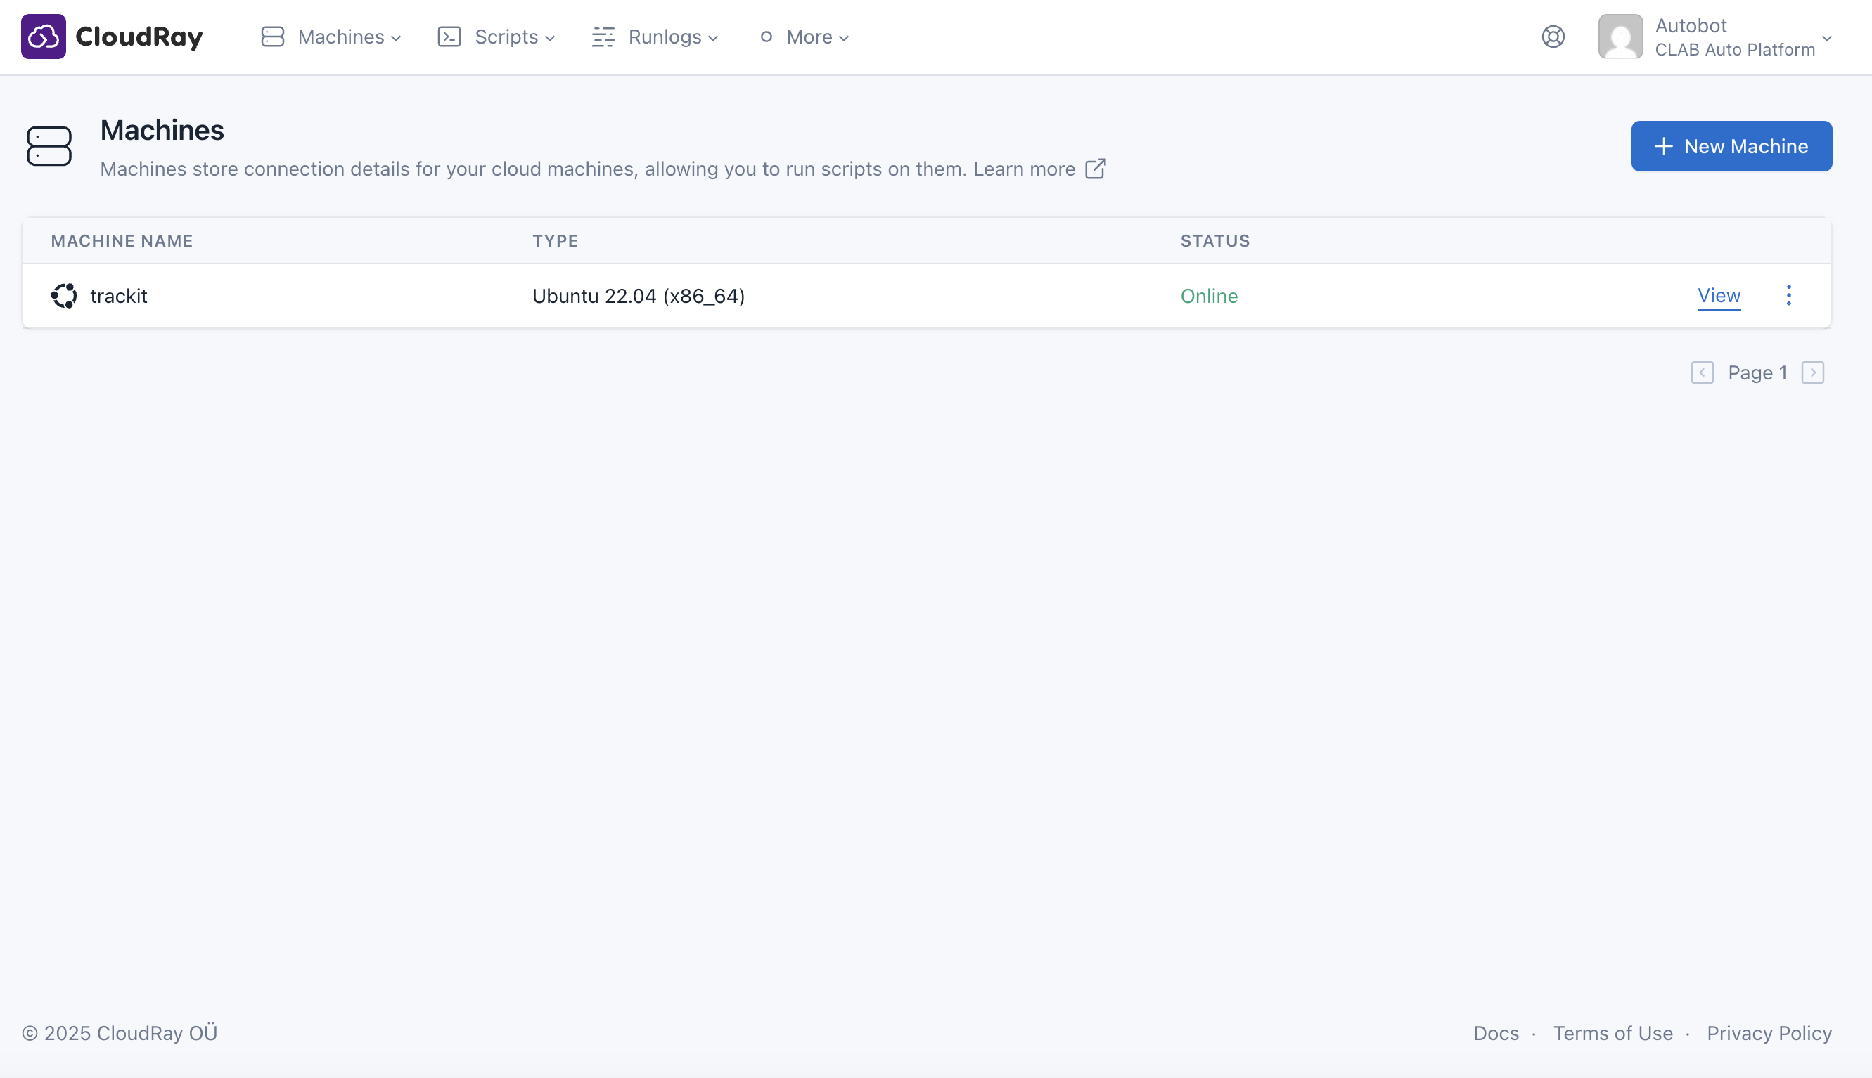Open the Terms of Use footer link
The image size is (1872, 1078).
(x=1613, y=1033)
